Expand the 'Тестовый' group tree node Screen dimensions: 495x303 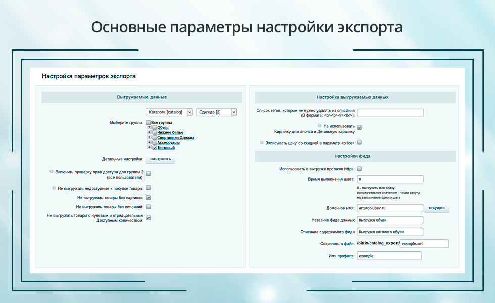(x=150, y=148)
